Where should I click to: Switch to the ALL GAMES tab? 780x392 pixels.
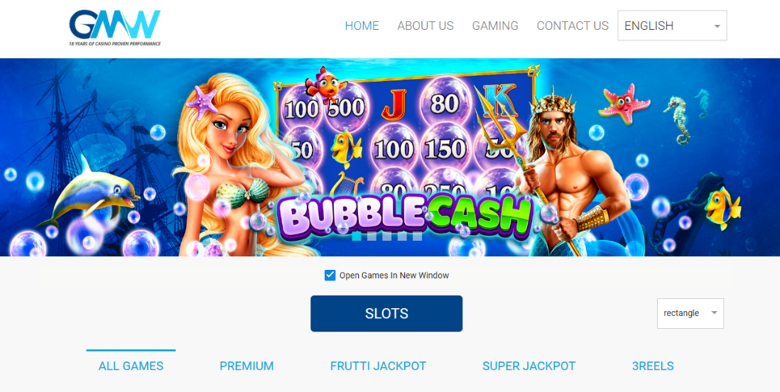pos(131,366)
